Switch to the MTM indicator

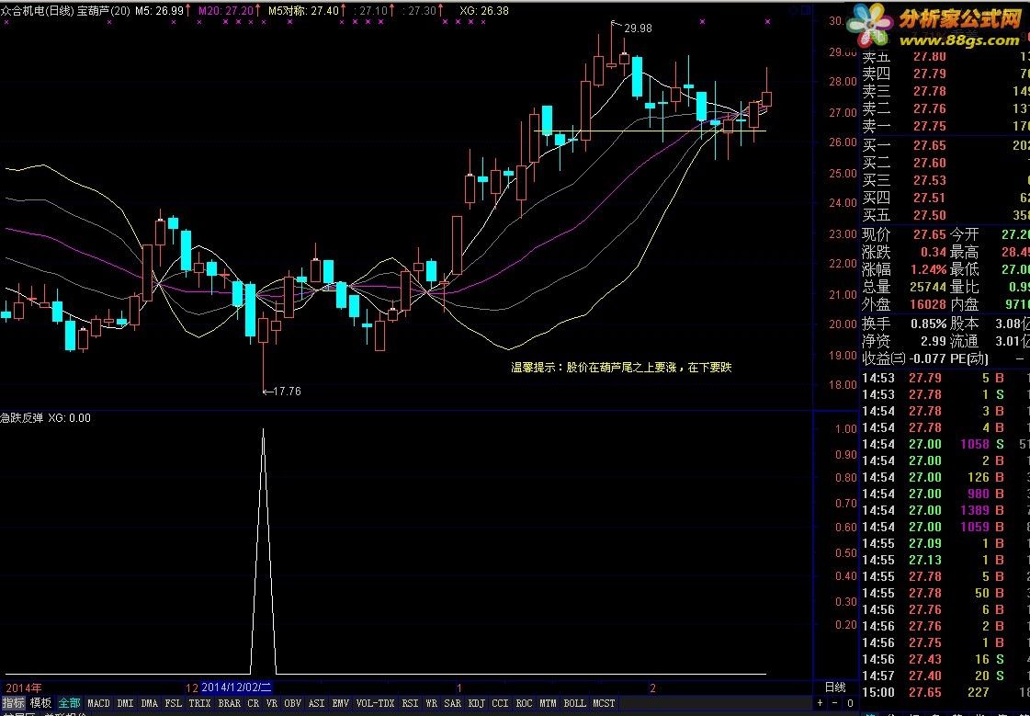pos(548,703)
